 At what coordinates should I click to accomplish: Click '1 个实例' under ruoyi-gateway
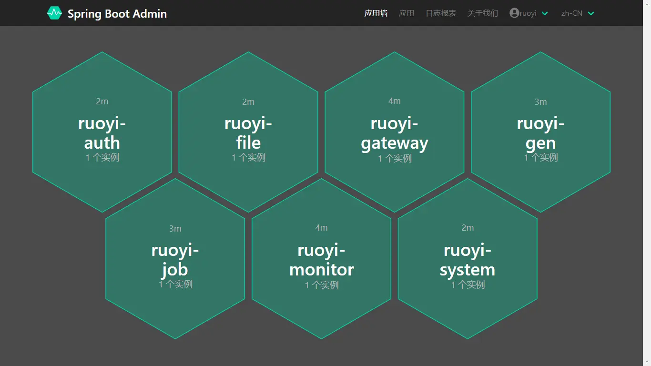click(x=395, y=158)
